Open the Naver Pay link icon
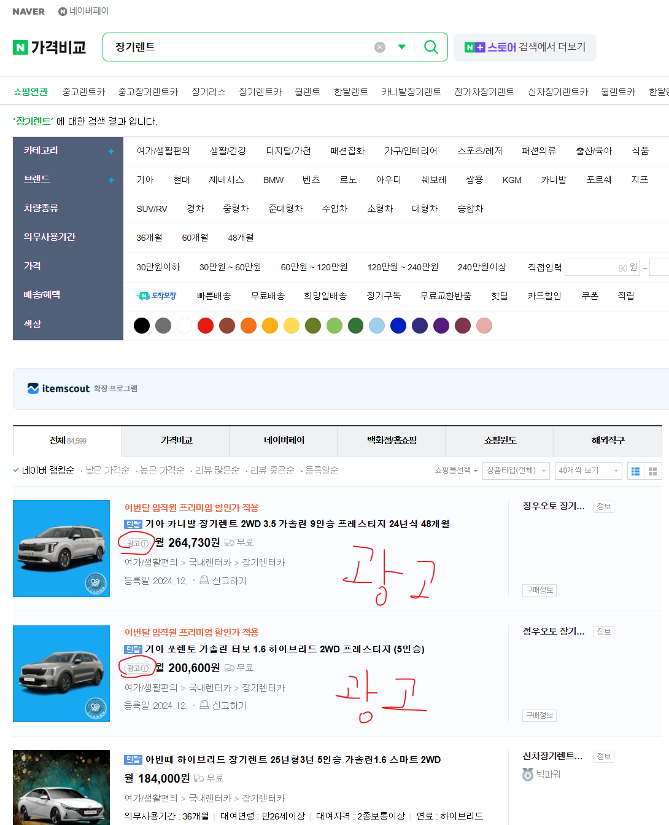The image size is (669, 825). click(x=63, y=11)
